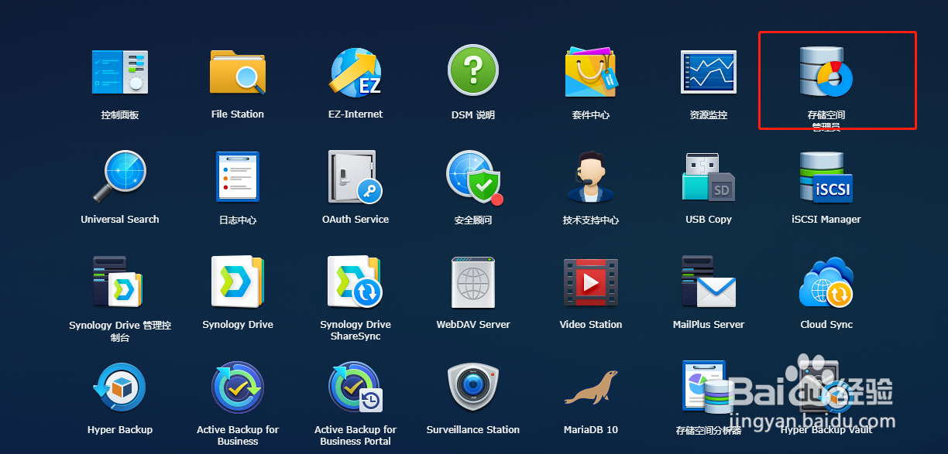Screen dimensions: 948x454
Task: Open Cloud Sync
Action: click(826, 282)
